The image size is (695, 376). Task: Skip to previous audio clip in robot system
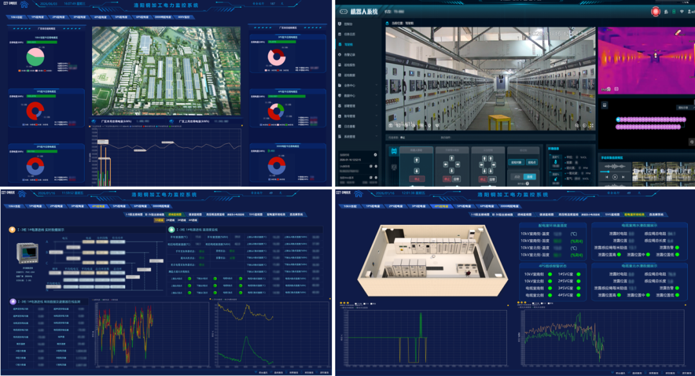pyautogui.click(x=607, y=177)
